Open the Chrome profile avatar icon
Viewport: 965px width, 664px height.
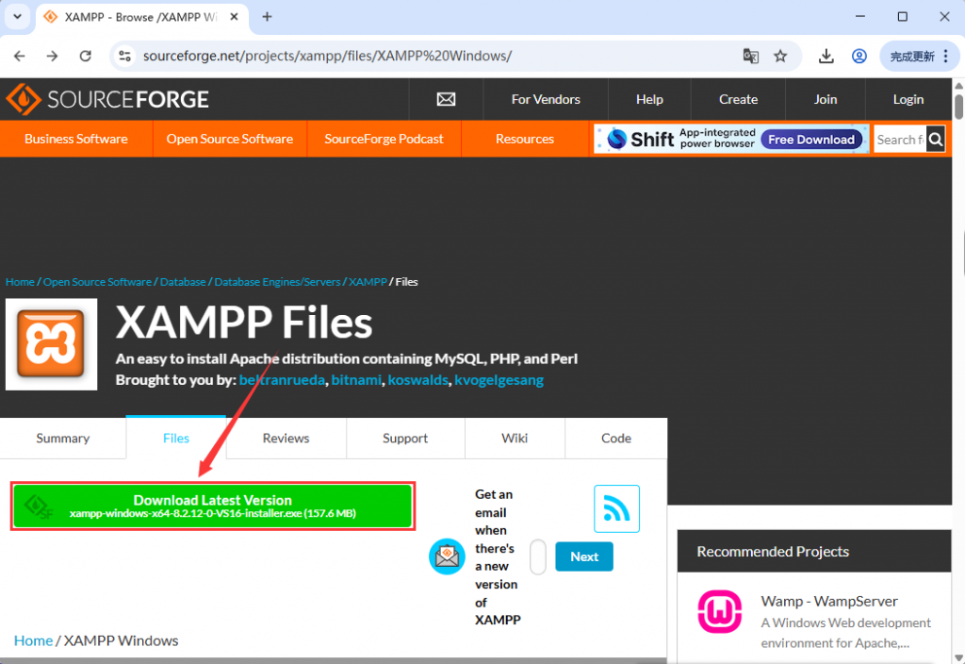pos(859,56)
